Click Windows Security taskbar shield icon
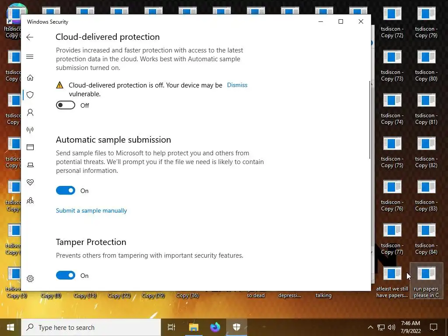The width and height of the screenshot is (448, 336). click(x=237, y=327)
